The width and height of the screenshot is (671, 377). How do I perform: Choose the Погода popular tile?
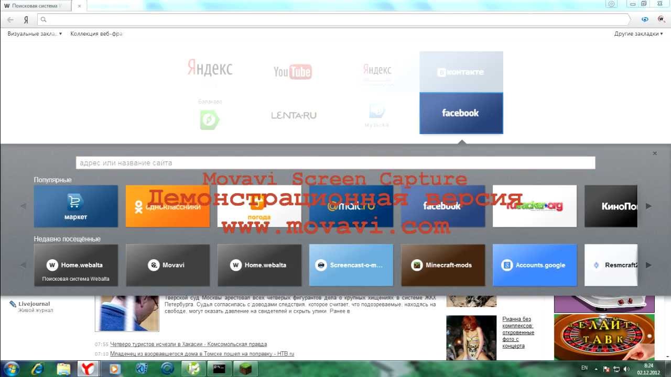coord(259,206)
